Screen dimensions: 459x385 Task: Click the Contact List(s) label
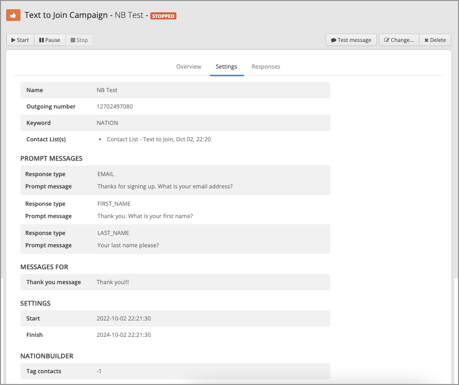46,139
